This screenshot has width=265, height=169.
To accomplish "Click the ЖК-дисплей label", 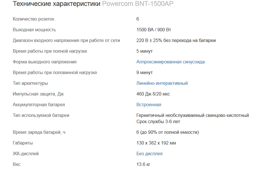I will [x=26, y=154].
